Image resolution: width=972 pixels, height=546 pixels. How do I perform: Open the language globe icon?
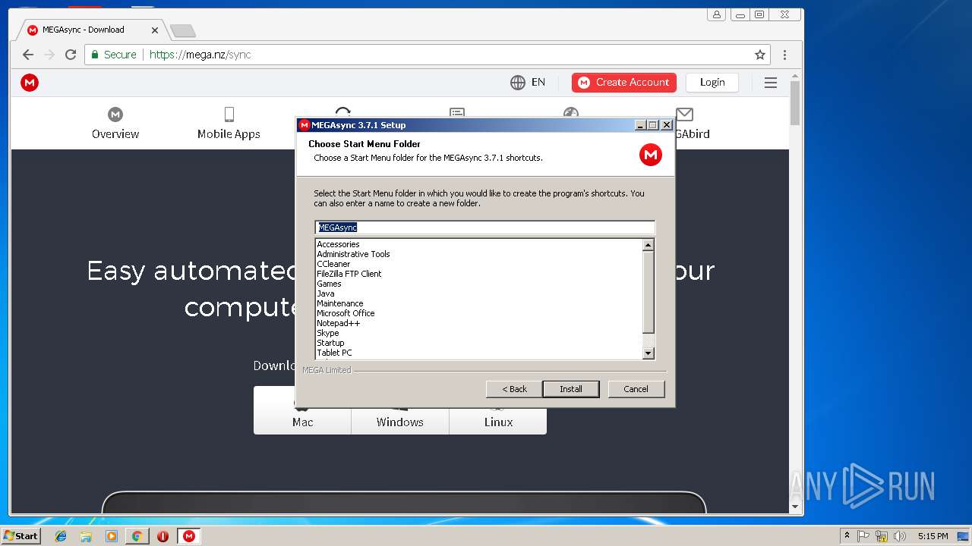point(518,83)
